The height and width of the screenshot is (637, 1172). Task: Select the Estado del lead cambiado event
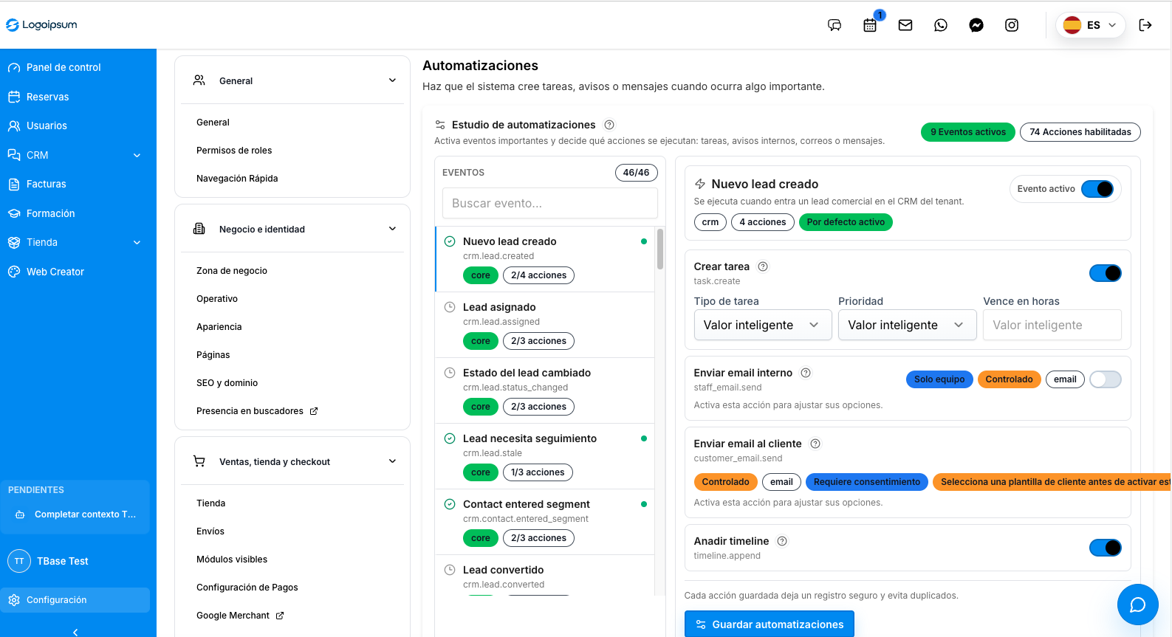545,390
